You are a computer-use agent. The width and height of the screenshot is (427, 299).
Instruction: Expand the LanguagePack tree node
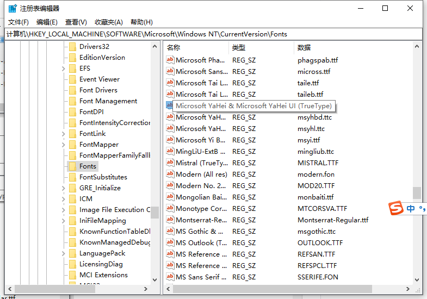(64, 253)
